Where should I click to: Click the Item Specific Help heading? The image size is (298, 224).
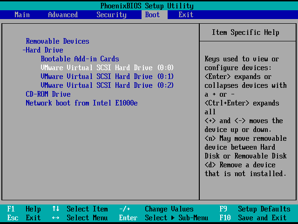click(245, 33)
